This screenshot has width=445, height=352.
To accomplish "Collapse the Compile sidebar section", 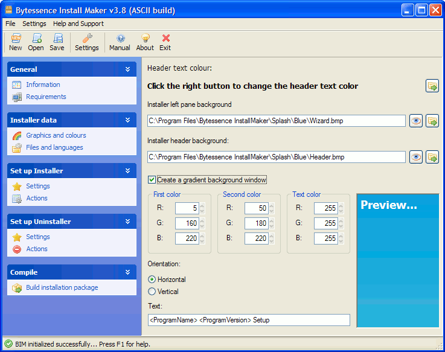I will pyautogui.click(x=128, y=272).
